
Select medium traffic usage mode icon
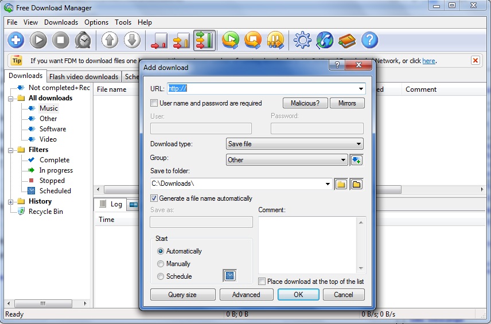[x=182, y=40]
